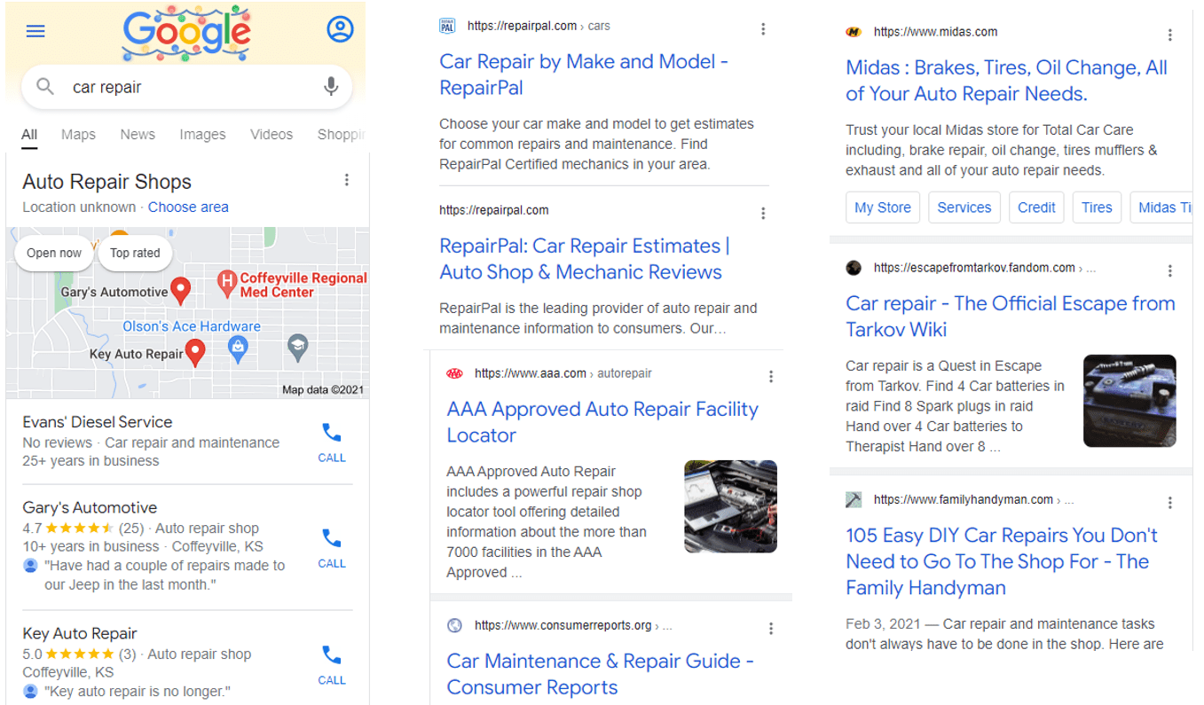The image size is (1204, 705).
Task: Click Key Auto Repair reviewer avatar icon
Action: (31, 691)
